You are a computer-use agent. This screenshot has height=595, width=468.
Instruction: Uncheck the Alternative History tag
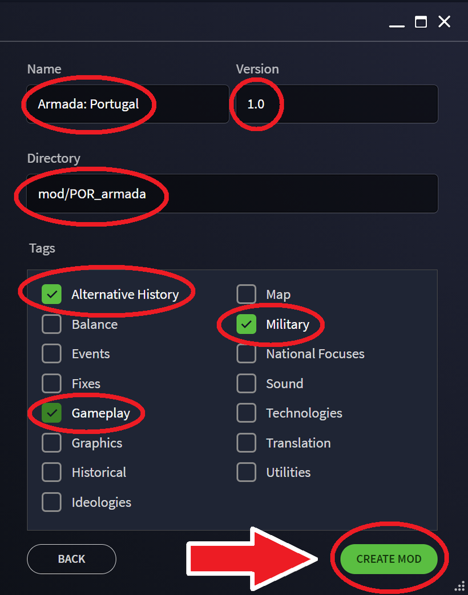(51, 294)
